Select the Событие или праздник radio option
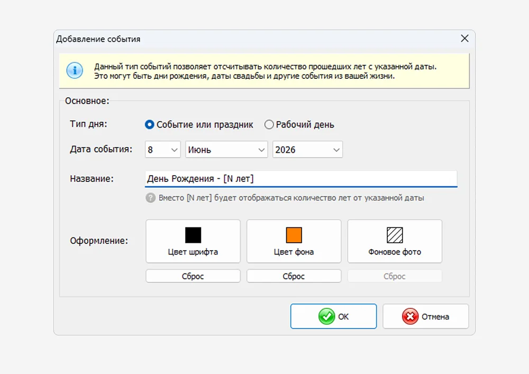 click(x=150, y=125)
